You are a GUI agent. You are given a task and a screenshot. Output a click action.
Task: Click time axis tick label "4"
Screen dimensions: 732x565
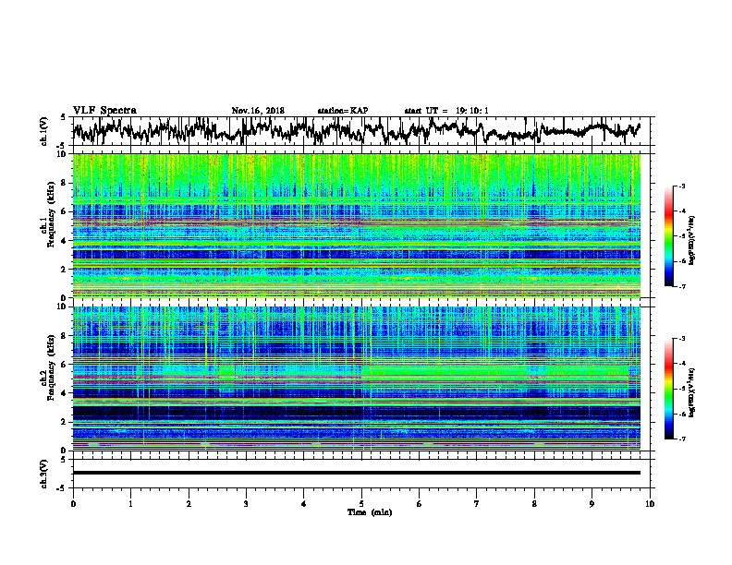pos(304,504)
